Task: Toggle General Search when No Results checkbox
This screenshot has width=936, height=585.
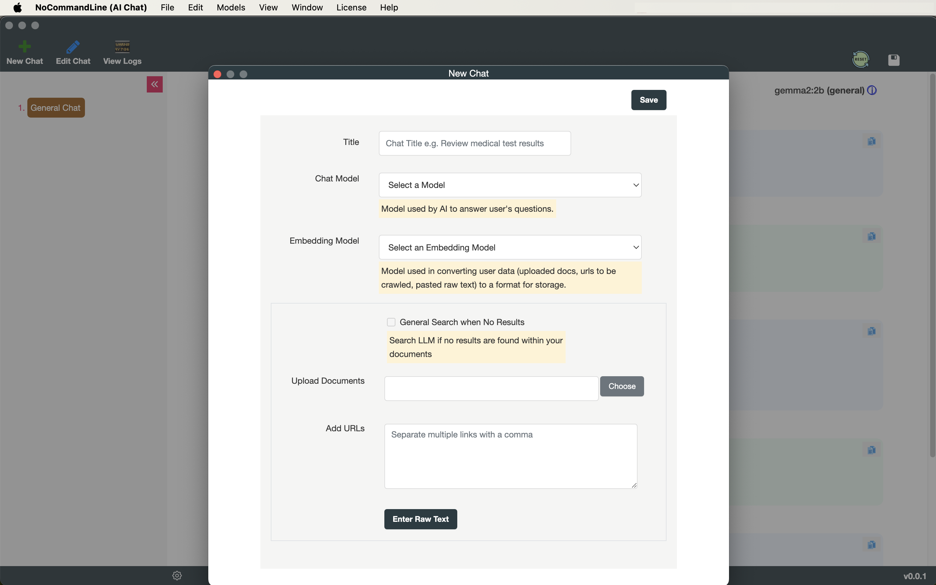Action: click(391, 322)
